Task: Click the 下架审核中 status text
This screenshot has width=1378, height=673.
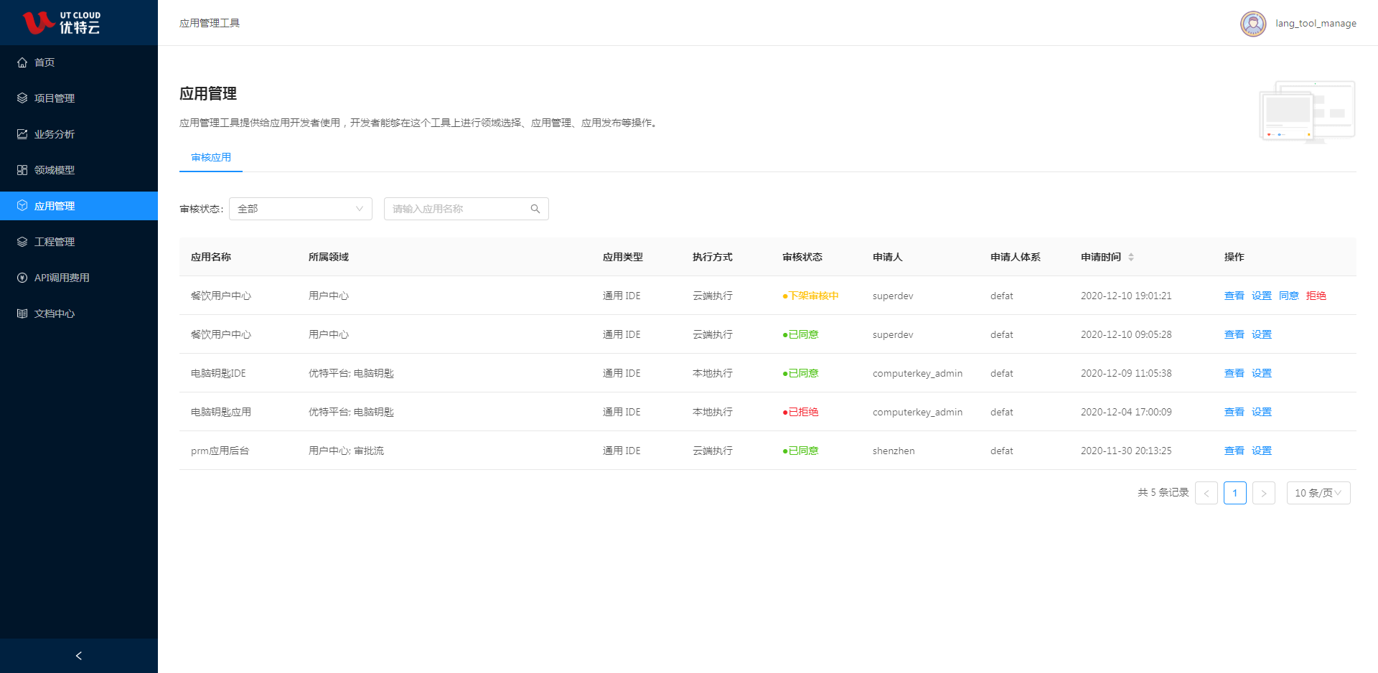Action: tap(814, 296)
